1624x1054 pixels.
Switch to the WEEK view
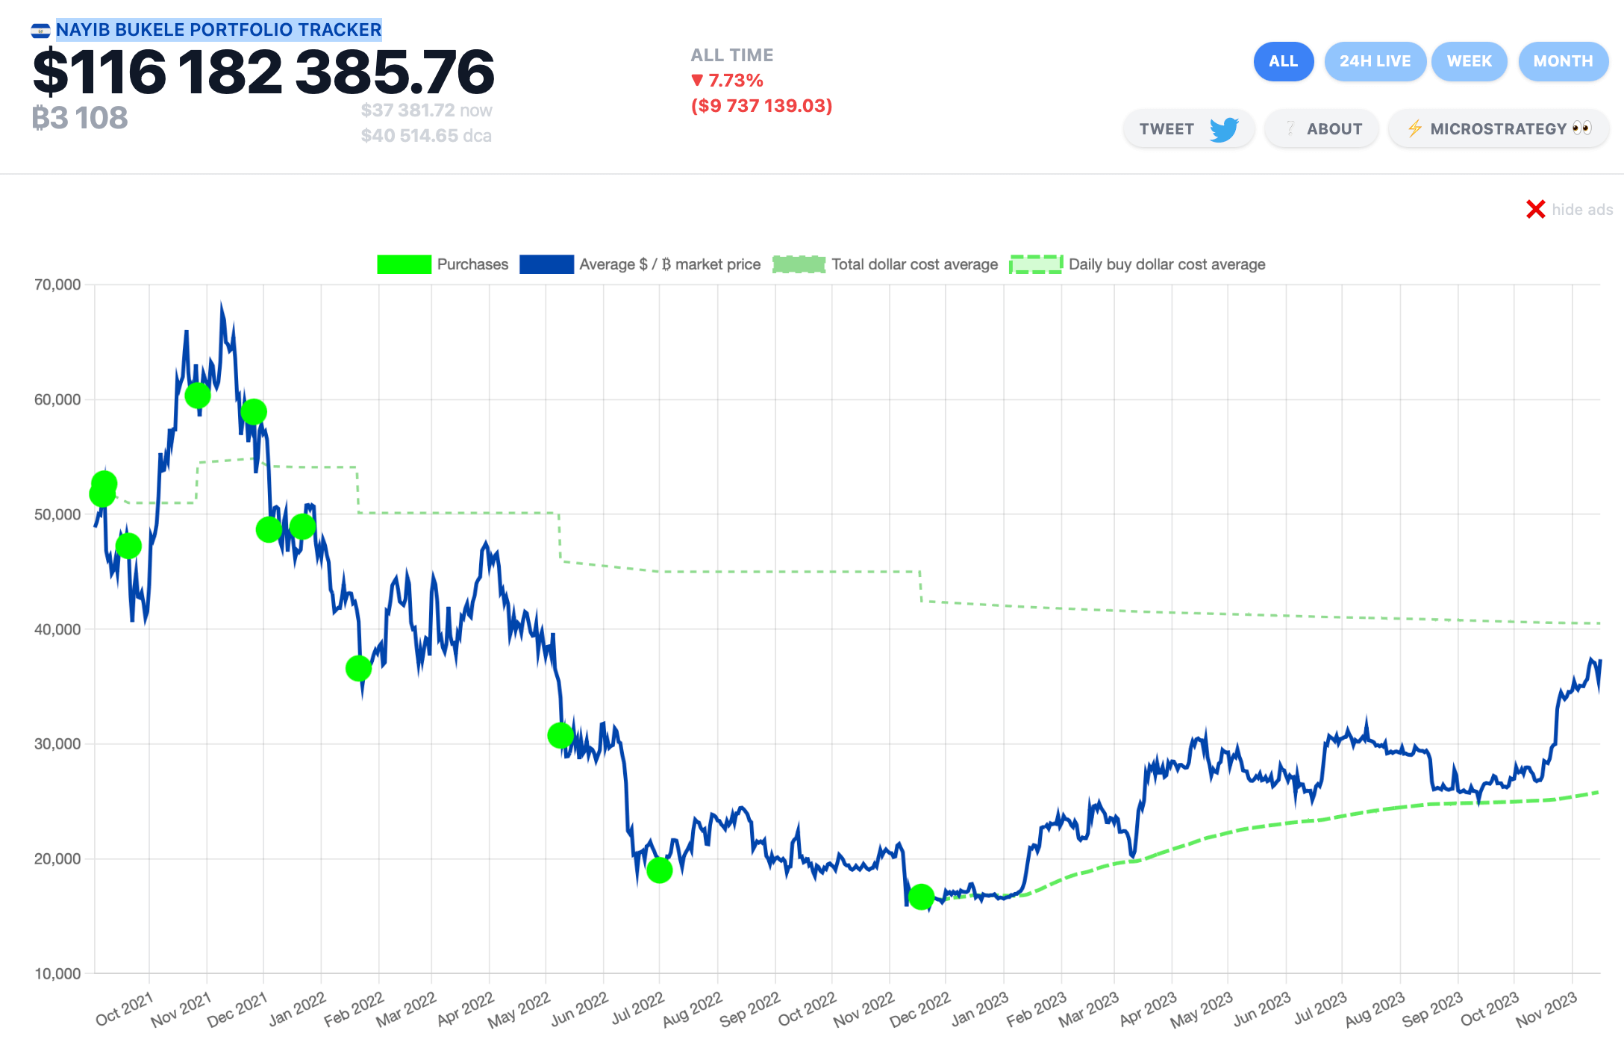click(1469, 61)
